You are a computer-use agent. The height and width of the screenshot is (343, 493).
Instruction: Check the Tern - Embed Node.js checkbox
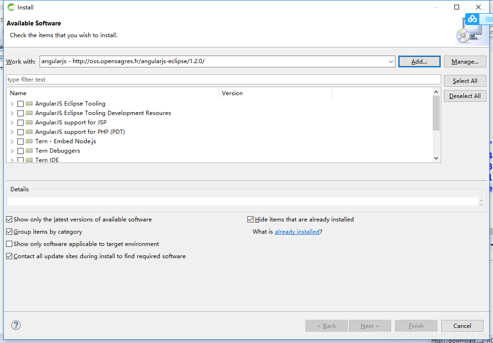coord(20,141)
